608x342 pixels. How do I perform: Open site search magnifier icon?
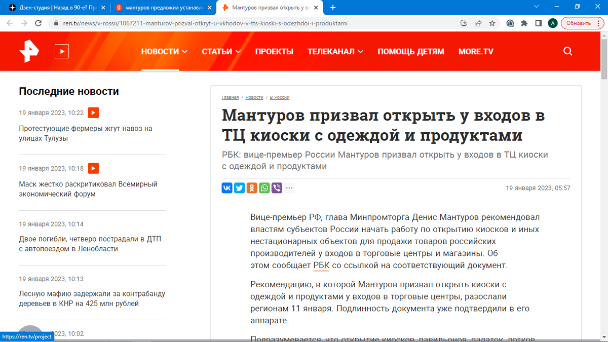[568, 51]
